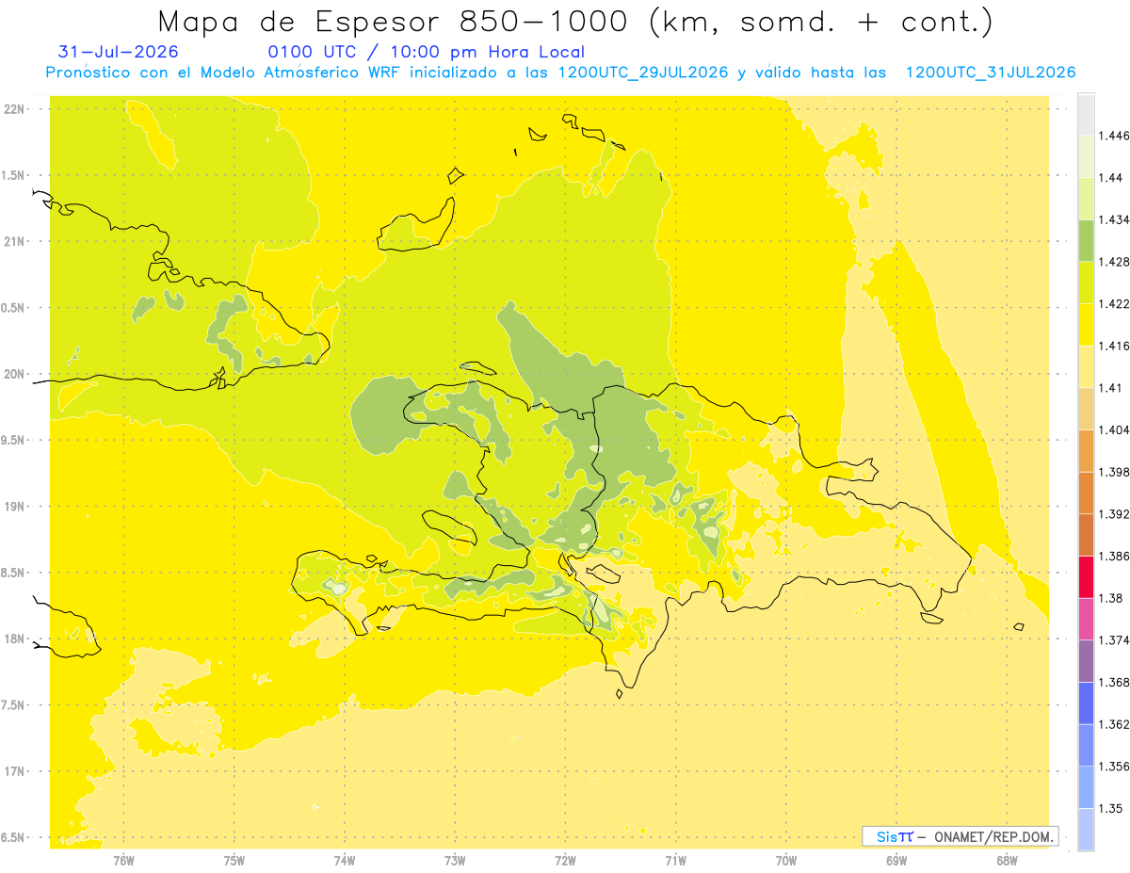The width and height of the screenshot is (1130, 873).
Task: Click the colorbar value "1.44"
Action: coord(1110,178)
